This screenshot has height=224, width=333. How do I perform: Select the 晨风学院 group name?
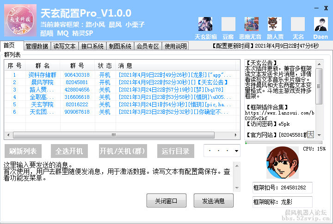[x=43, y=82]
